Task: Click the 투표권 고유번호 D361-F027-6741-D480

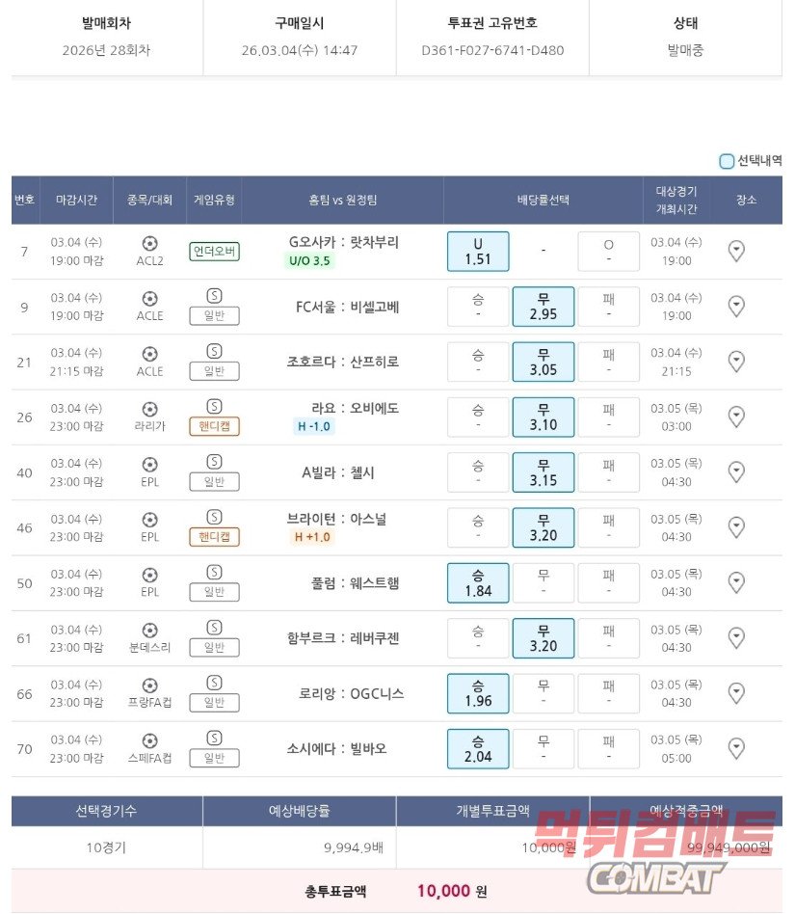Action: pyautogui.click(x=492, y=50)
